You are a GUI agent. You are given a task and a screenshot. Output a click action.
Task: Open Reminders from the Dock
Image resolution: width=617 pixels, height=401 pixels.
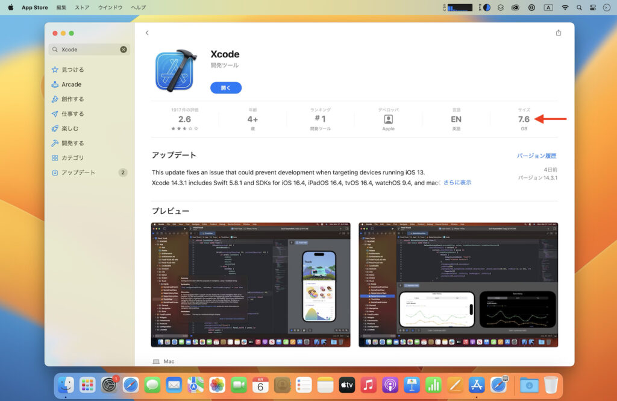coord(304,385)
